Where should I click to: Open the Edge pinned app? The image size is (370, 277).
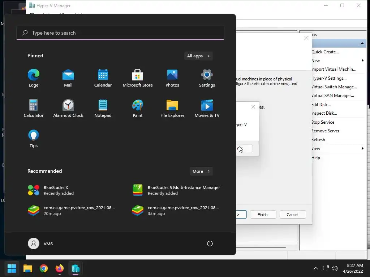pos(34,78)
